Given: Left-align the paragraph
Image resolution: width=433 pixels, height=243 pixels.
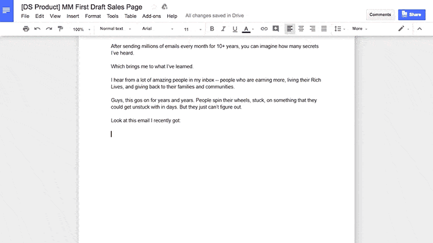Looking at the screenshot, I should coord(290,29).
